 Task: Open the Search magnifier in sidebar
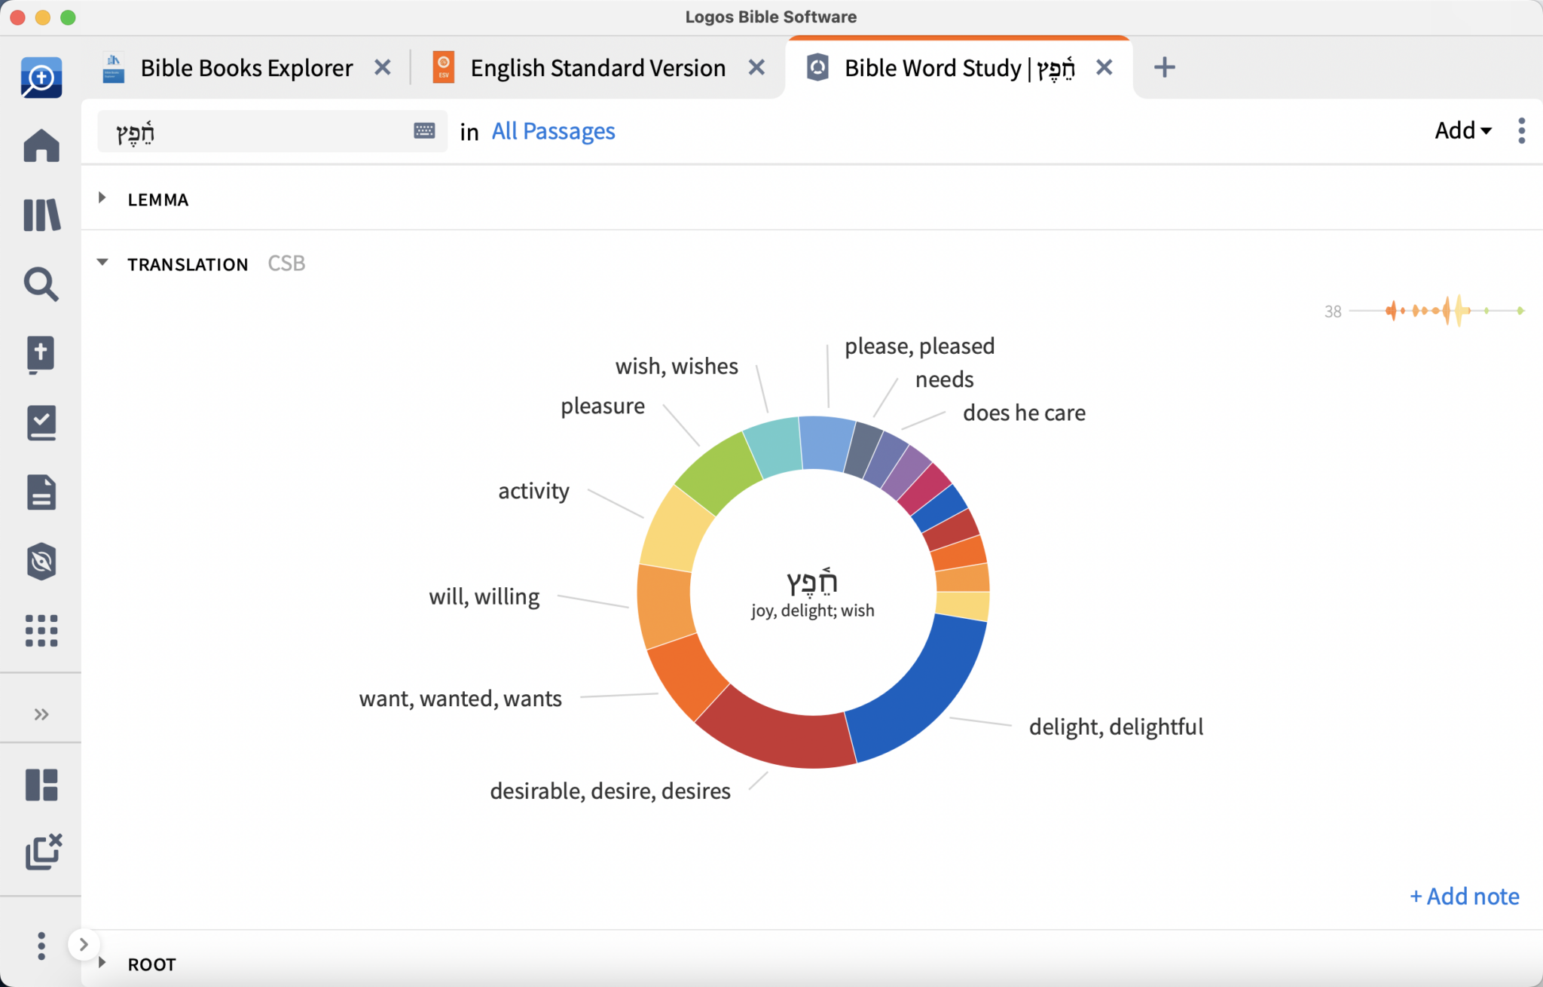point(41,285)
